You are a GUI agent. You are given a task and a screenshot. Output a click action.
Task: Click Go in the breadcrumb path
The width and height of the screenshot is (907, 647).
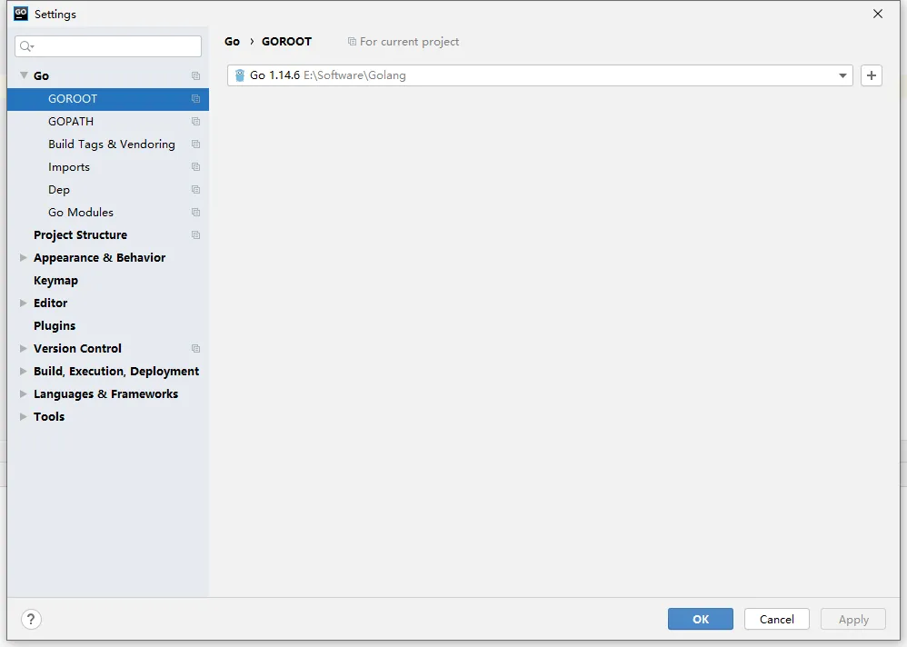[233, 42]
